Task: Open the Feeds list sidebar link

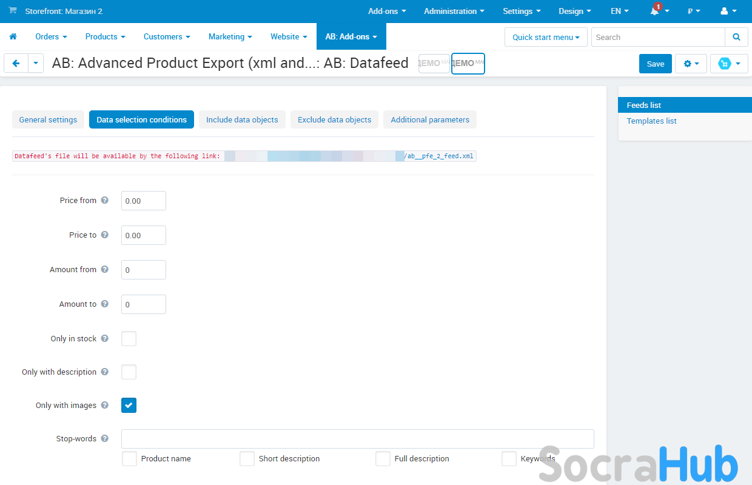Action: (685, 105)
